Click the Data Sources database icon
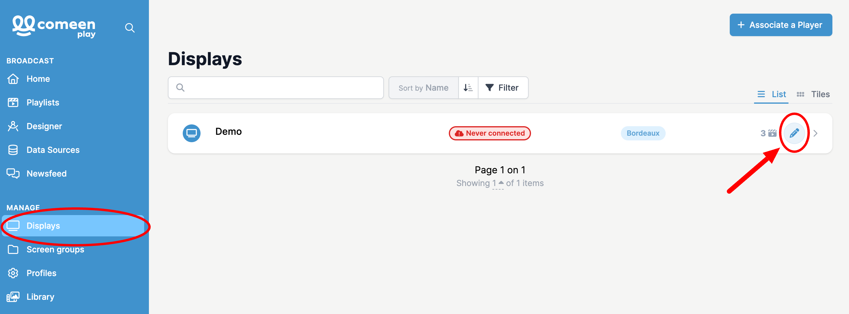Screen dimensions: 849x314 pos(13,150)
